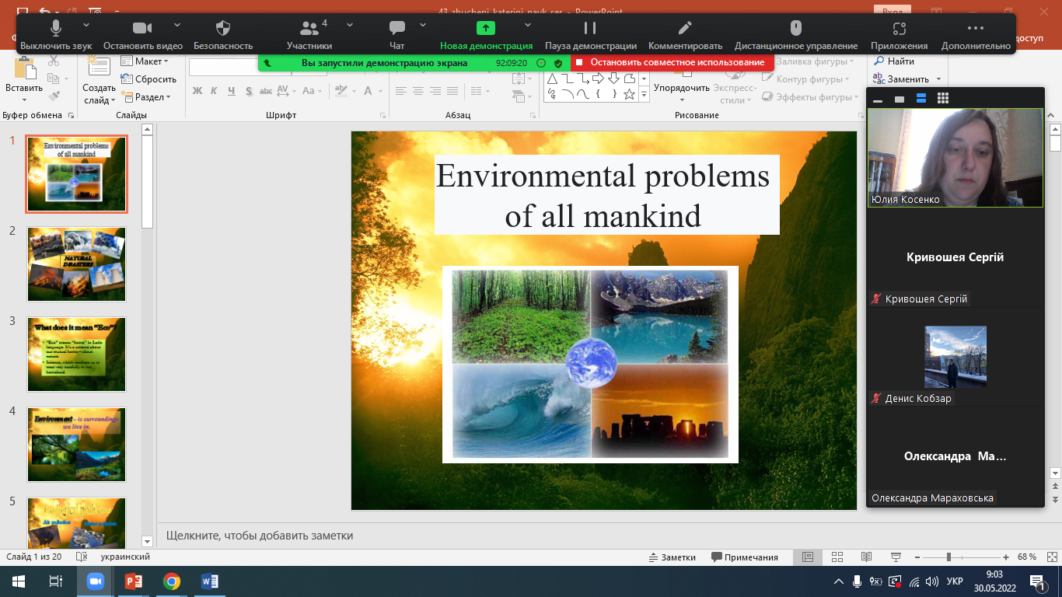Image resolution: width=1062 pixels, height=597 pixels.
Task: Click the Сбросить reset button
Action: 149,79
